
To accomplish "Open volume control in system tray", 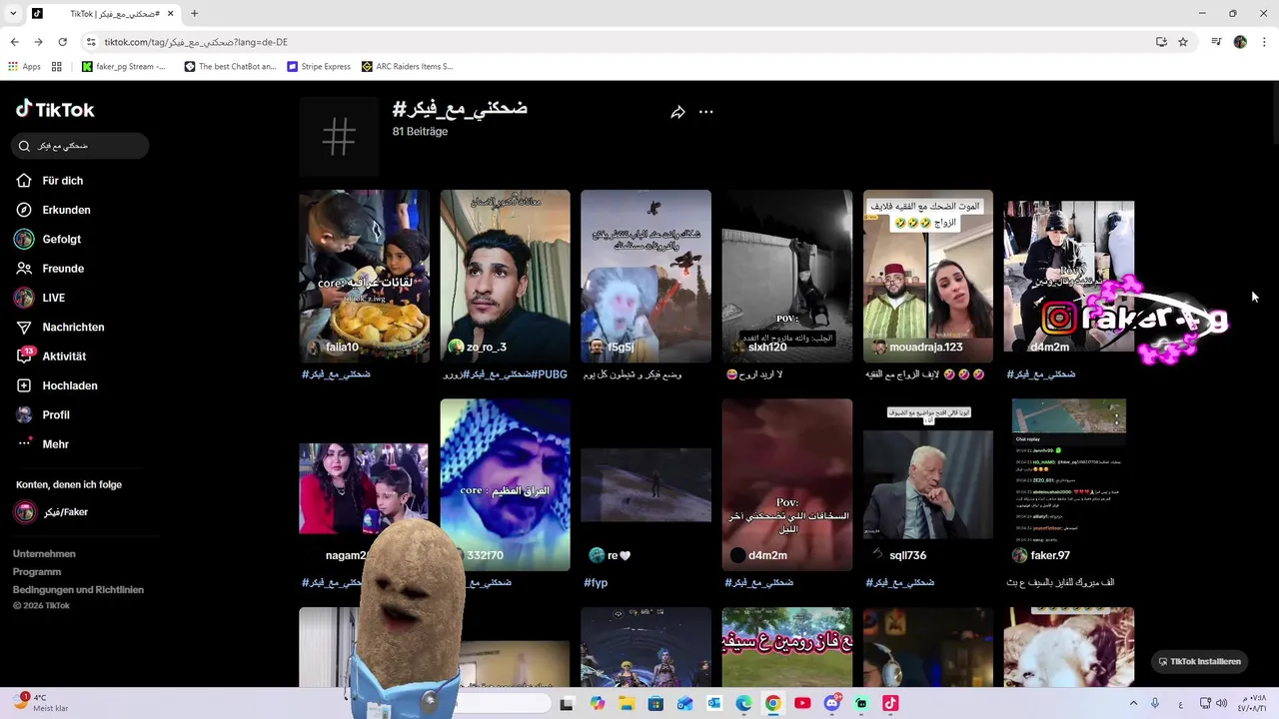I will pyautogui.click(x=1221, y=703).
